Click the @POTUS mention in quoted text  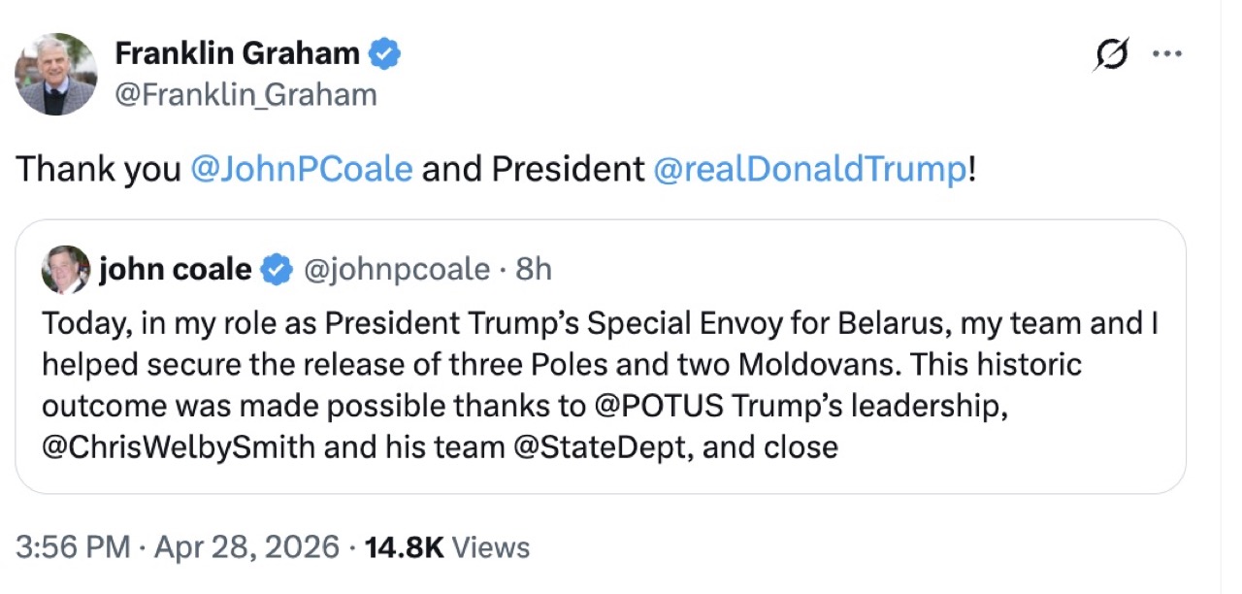coord(658,406)
